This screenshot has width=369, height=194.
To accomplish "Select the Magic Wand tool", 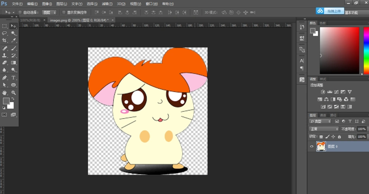I will [x=14, y=33].
